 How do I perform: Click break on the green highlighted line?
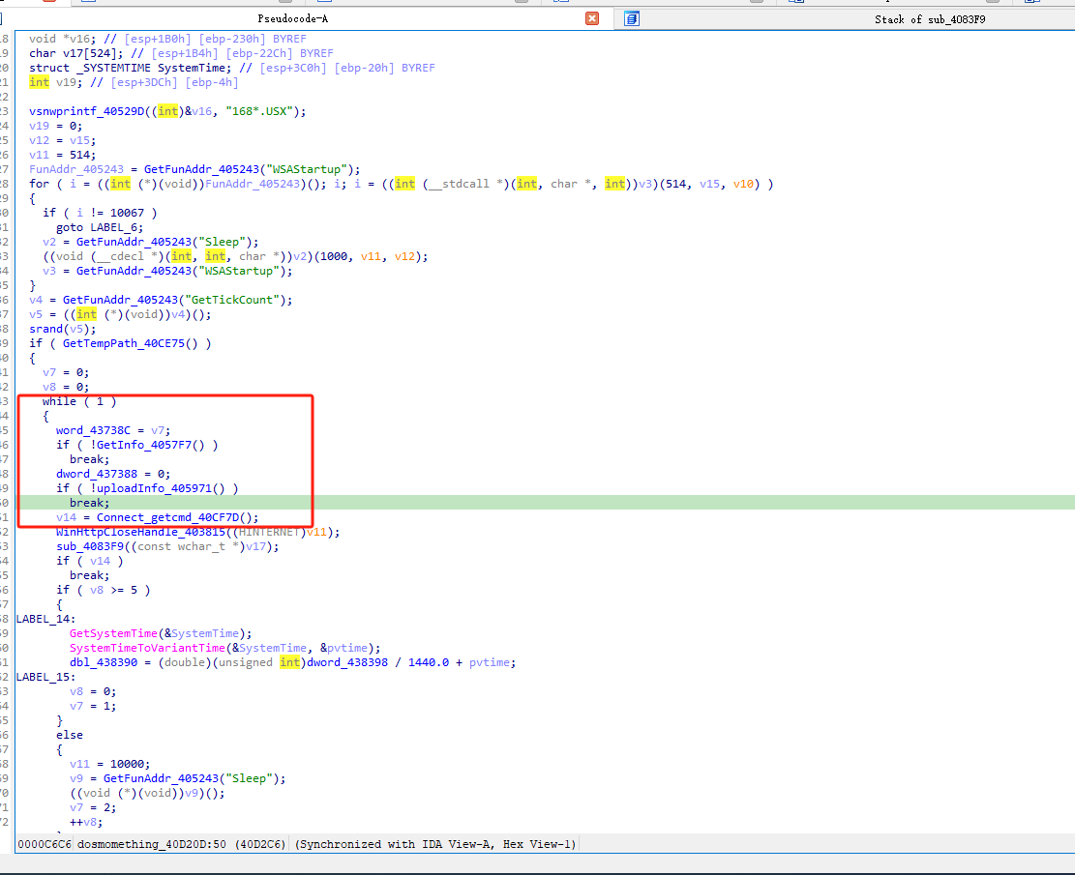click(x=89, y=503)
